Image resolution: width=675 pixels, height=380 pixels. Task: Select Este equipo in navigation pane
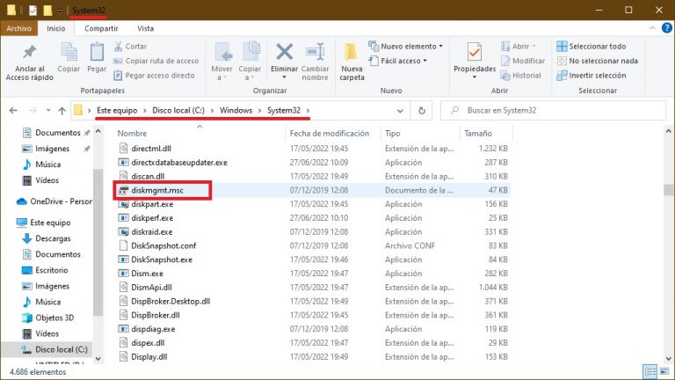click(50, 223)
